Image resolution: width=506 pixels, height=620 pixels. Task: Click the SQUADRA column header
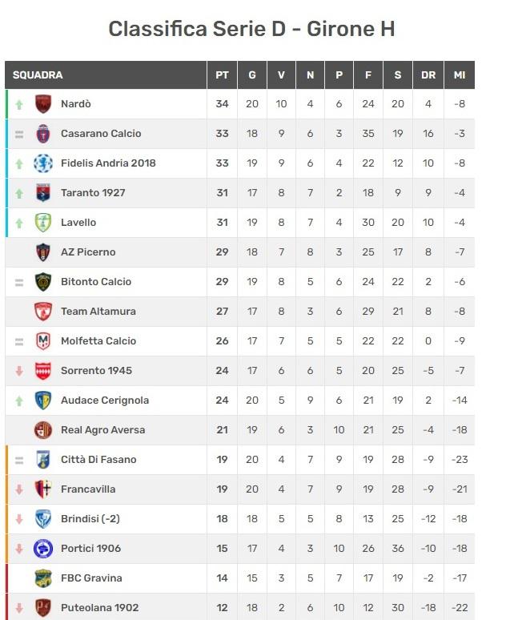coord(38,75)
